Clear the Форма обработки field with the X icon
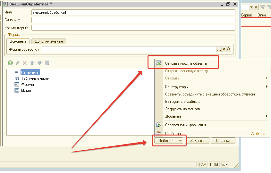 tap(224, 49)
